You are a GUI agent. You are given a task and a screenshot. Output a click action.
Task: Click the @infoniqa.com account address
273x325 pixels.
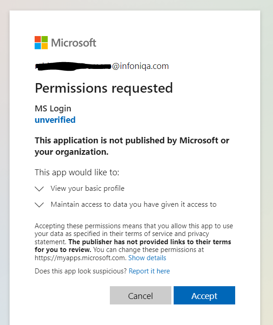[140, 66]
